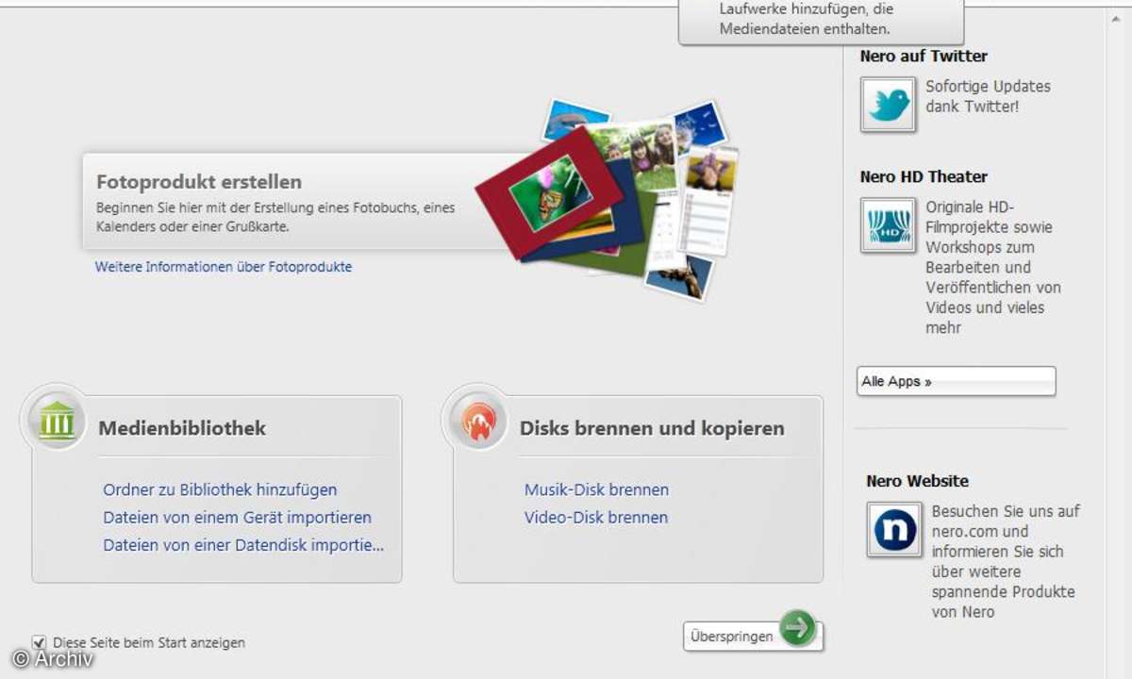The height and width of the screenshot is (679, 1132).
Task: Click 'Originale HD-Filmprojekte' description text
Action: click(992, 267)
